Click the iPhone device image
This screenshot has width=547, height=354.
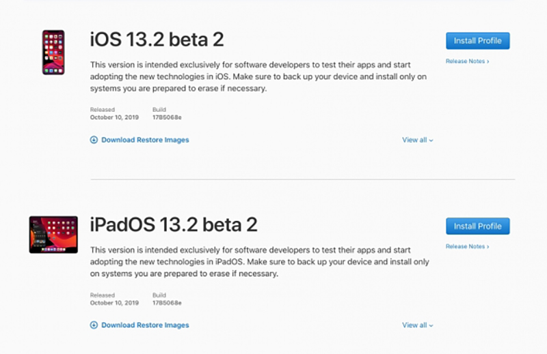pyautogui.click(x=53, y=52)
